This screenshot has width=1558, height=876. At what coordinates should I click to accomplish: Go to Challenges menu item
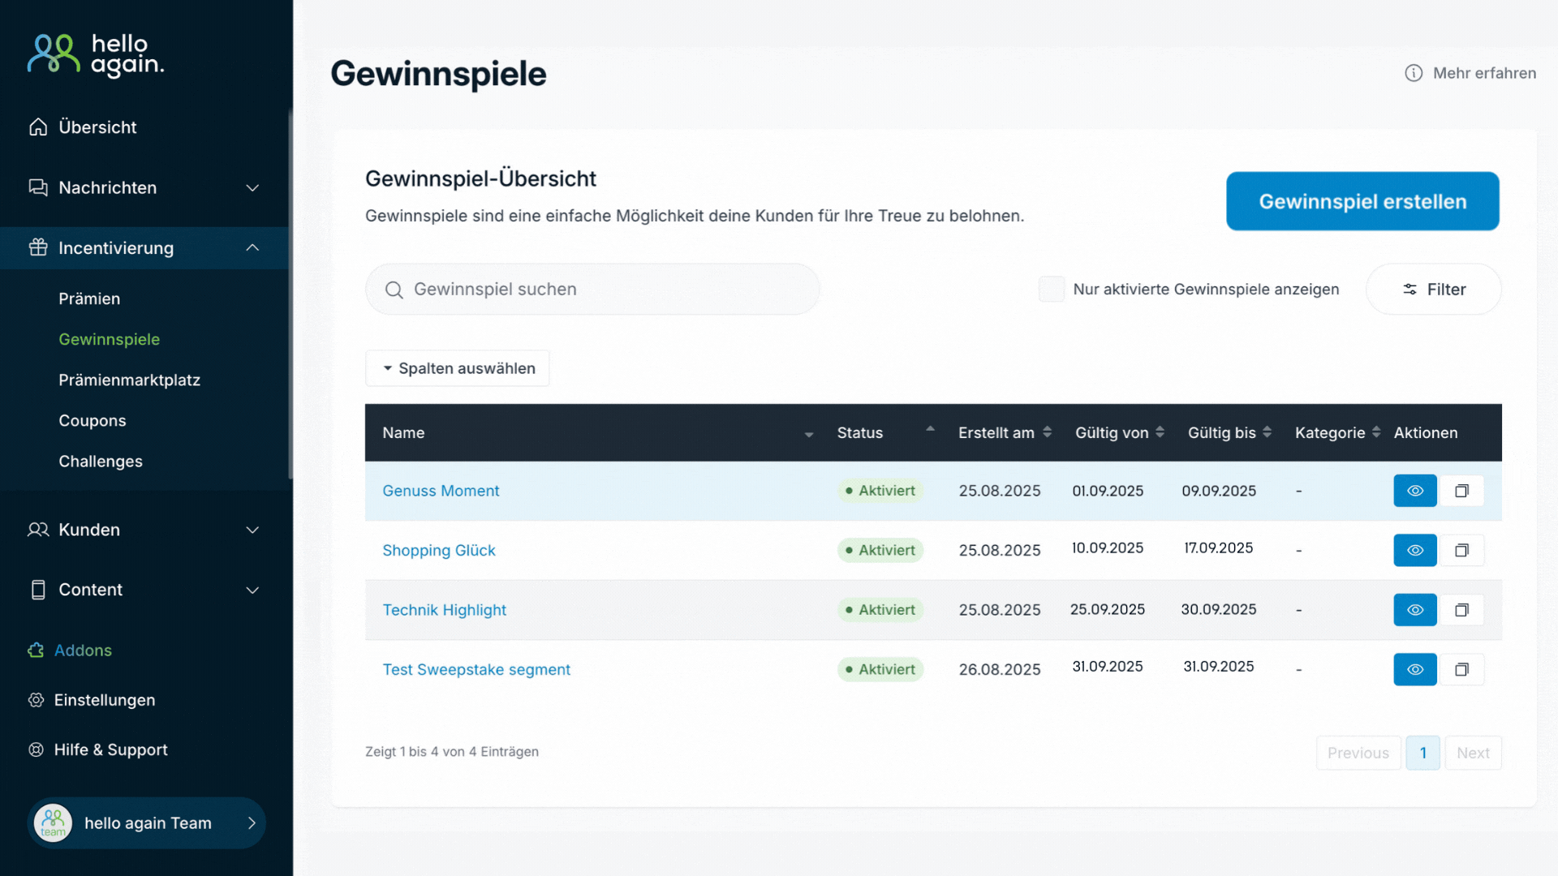pyautogui.click(x=101, y=462)
